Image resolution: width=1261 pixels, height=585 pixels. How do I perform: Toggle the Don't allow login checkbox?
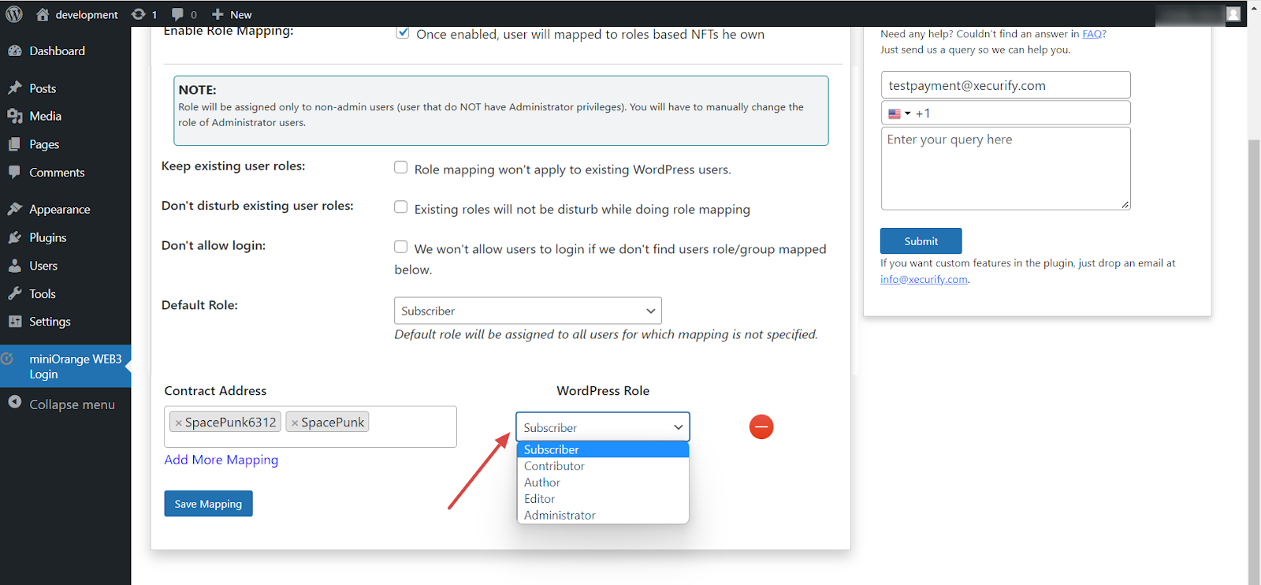[x=401, y=247]
